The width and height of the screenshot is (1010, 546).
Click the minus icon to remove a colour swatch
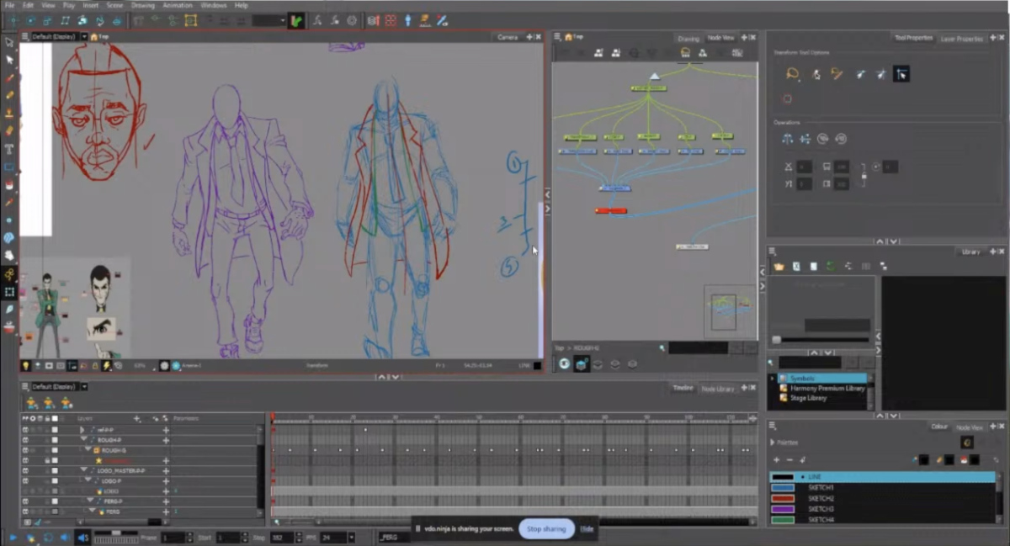[789, 459]
